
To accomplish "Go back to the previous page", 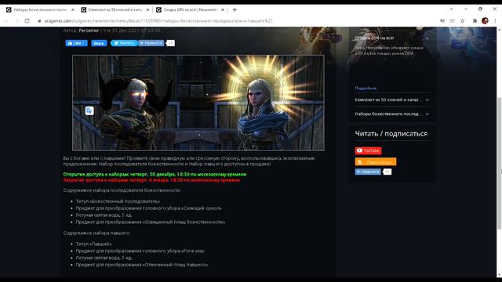I will 7,21.
